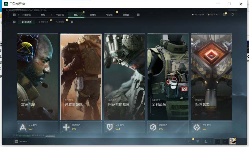249x147 pixels.
Task: Switch to 仓库 tab
Action: click(x=43, y=15)
